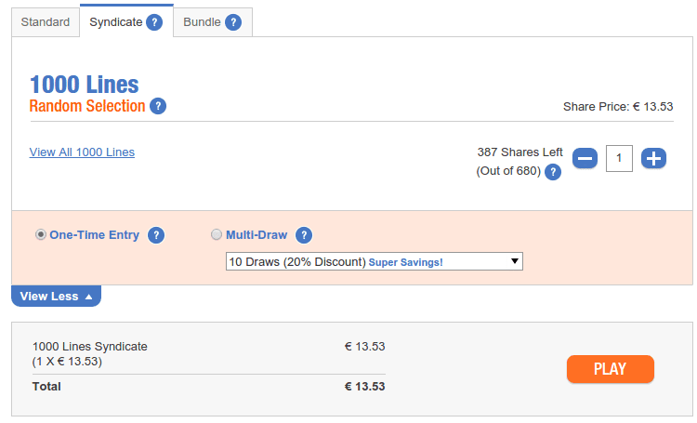
Task: Switch to the Bundle tab
Action: [213, 22]
